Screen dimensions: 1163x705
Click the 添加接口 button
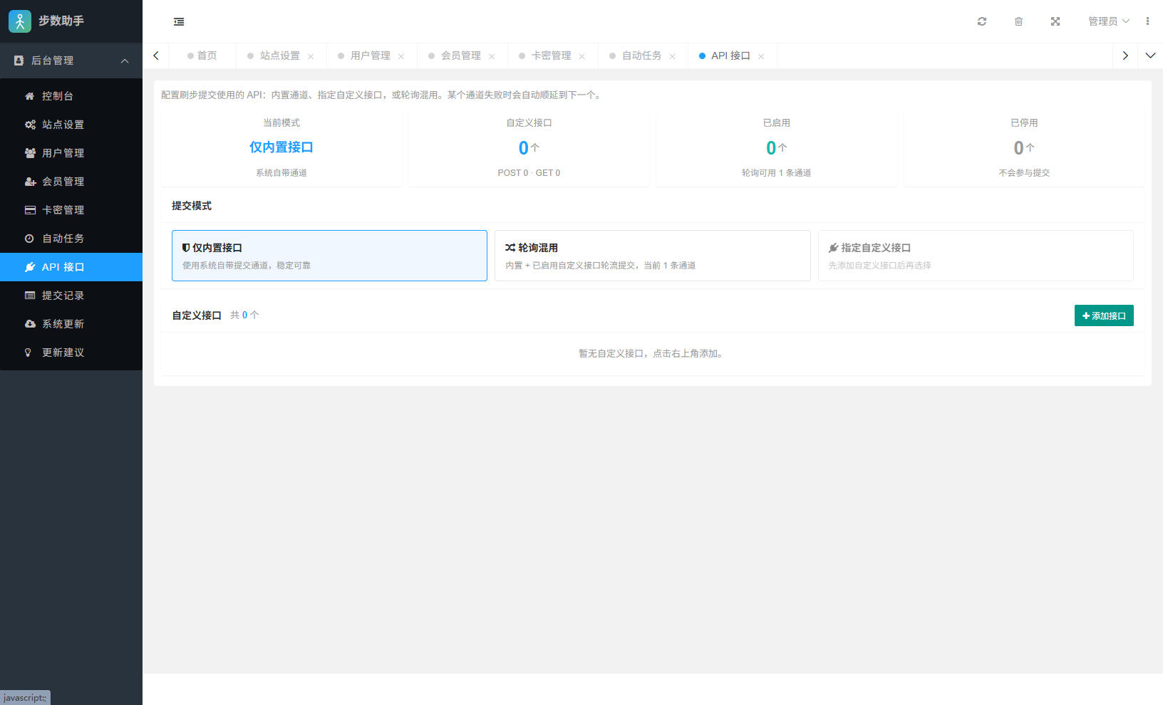click(1104, 315)
